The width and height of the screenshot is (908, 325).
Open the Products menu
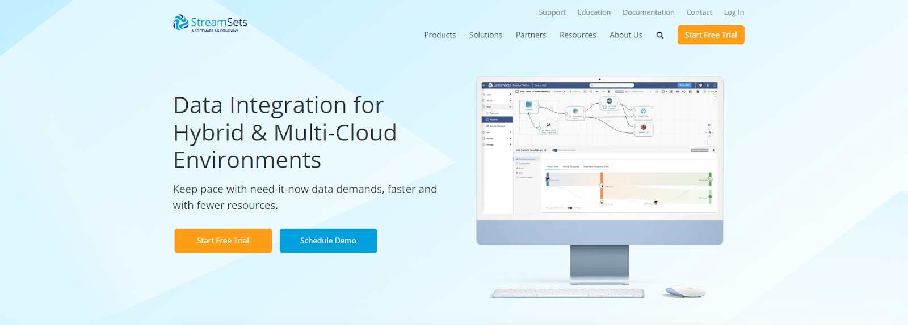point(440,35)
